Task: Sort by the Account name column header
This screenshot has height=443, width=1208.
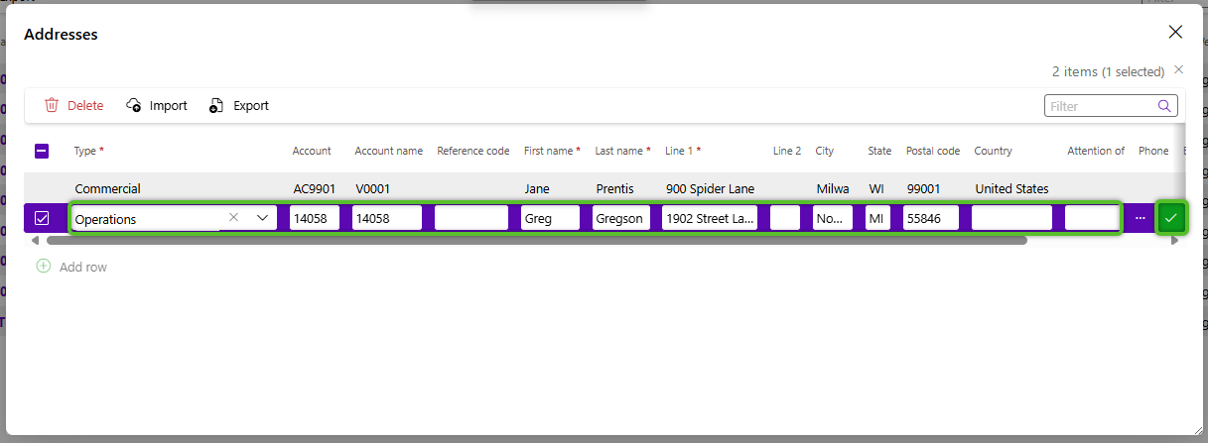Action: (x=388, y=151)
